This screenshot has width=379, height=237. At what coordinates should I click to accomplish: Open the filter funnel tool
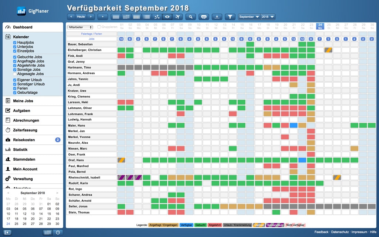tap(230, 17)
